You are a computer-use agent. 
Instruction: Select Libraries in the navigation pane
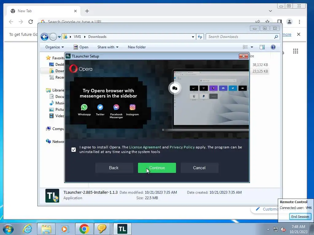[55, 90]
